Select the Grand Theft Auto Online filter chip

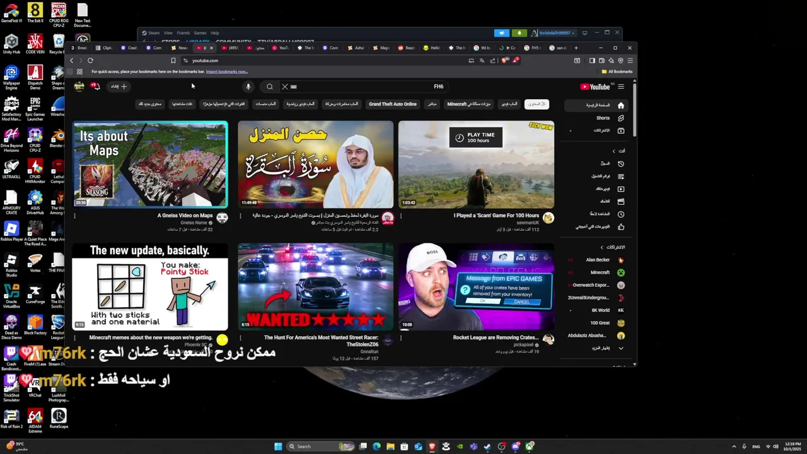pyautogui.click(x=393, y=104)
